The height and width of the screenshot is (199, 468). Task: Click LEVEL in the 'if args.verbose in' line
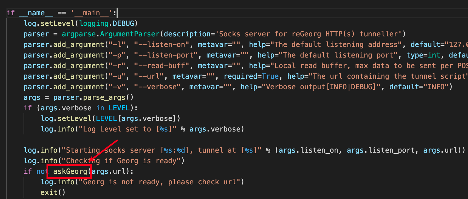tap(119, 108)
